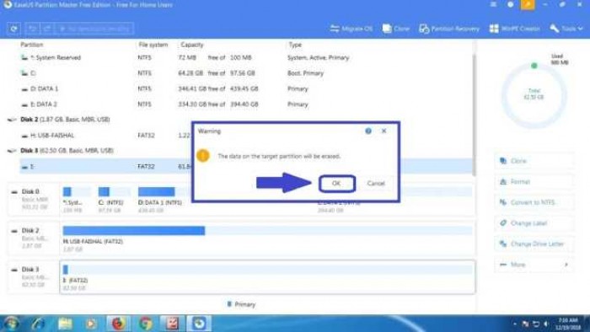Open help icon in Warning dialog
Image resolution: width=590 pixels, height=332 pixels.
pos(368,131)
